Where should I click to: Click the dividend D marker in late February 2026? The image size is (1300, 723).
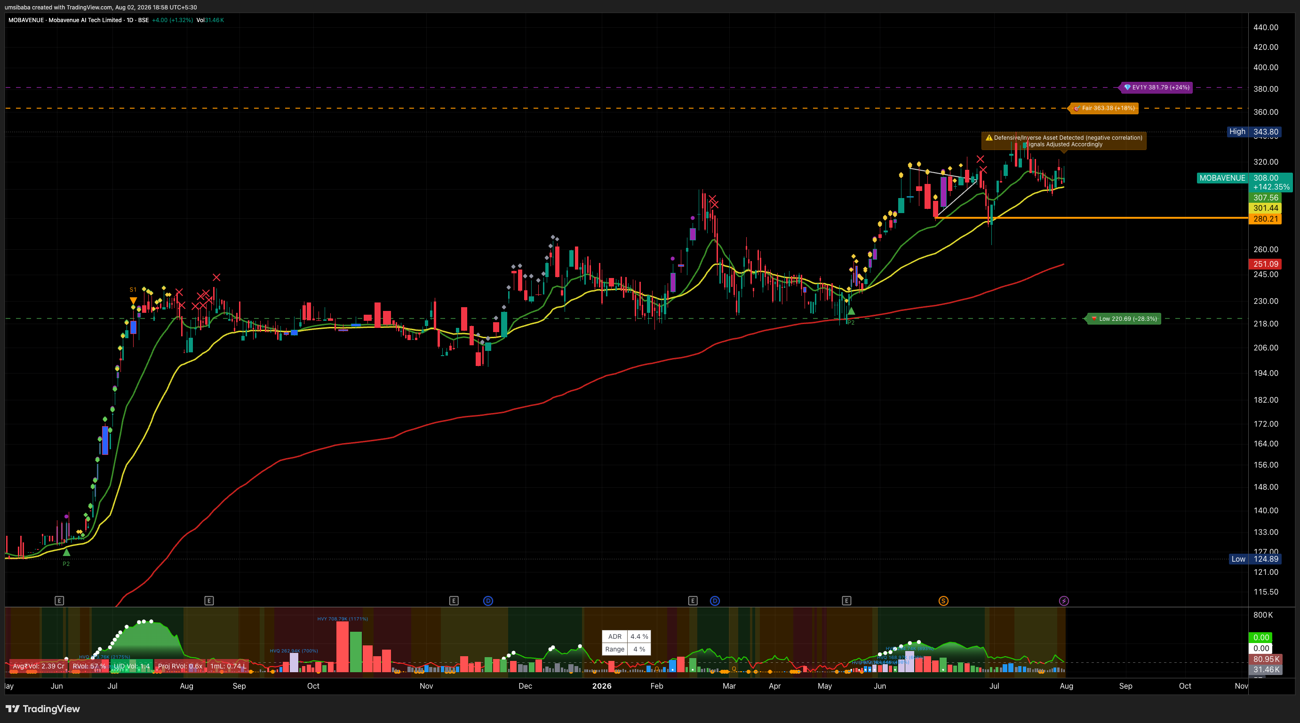(715, 600)
